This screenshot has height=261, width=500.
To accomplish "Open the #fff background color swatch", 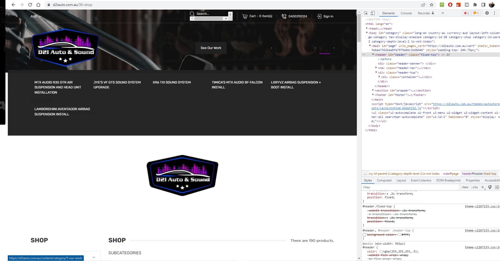I will [400, 235].
